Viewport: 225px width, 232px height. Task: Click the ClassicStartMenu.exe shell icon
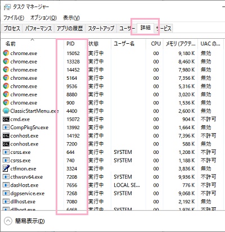point(6,111)
